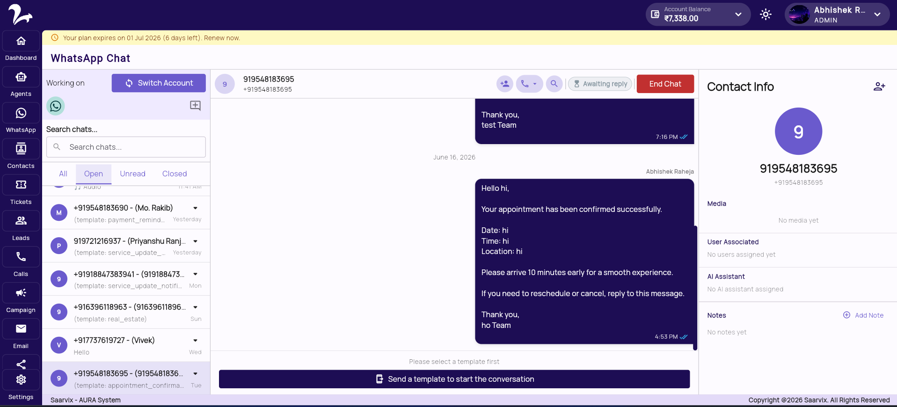Select the All chats tab
The width and height of the screenshot is (897, 407).
[63, 174]
